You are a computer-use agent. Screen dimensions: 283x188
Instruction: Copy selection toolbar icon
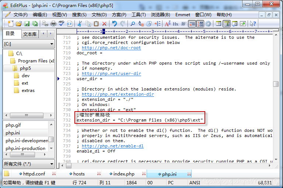pyautogui.click(x=88, y=24)
